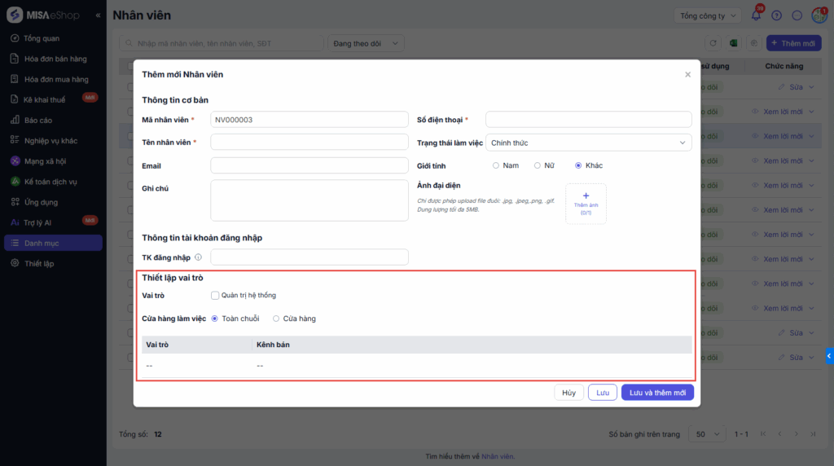The width and height of the screenshot is (834, 466).
Task: Click the notification bell icon
Action: pos(756,15)
